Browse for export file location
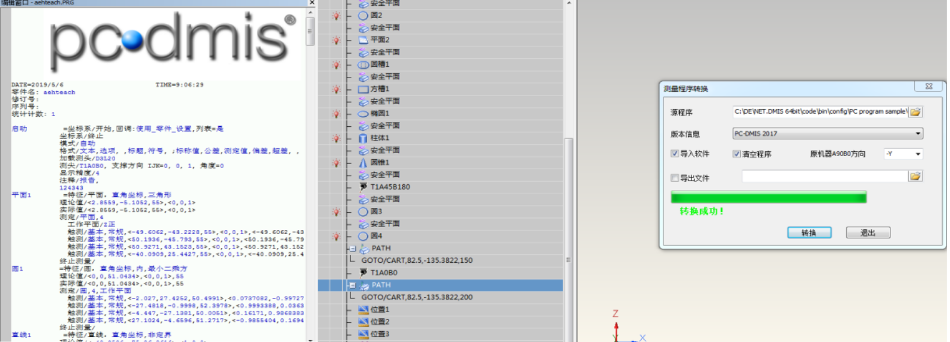950x342 pixels. coord(915,176)
